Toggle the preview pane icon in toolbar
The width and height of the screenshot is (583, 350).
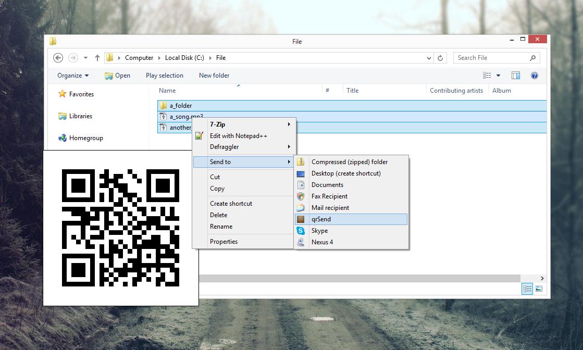516,76
